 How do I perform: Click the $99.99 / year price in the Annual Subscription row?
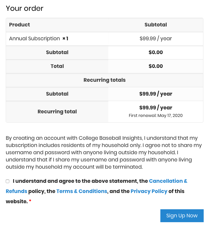pyautogui.click(x=156, y=38)
